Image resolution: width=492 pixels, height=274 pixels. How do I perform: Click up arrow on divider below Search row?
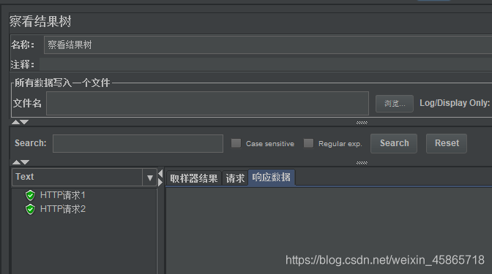click(16, 162)
